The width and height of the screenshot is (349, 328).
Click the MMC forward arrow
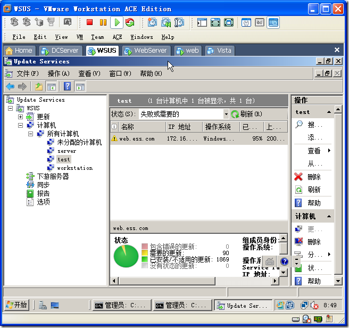tap(22, 86)
